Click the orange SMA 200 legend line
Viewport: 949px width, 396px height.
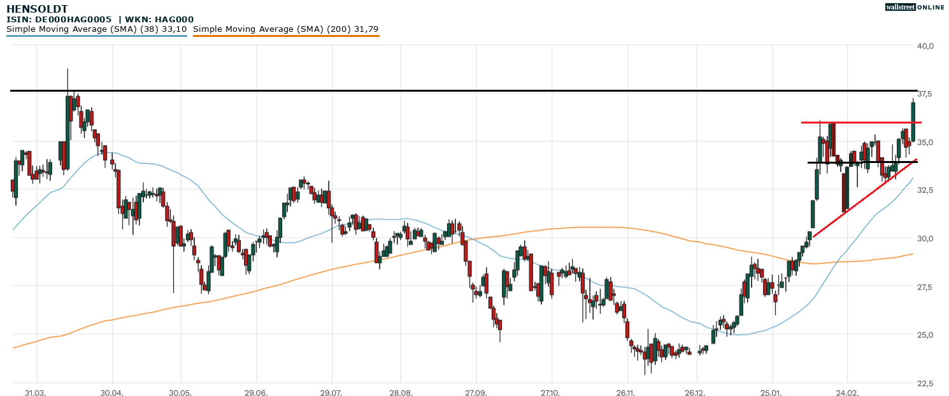[285, 36]
